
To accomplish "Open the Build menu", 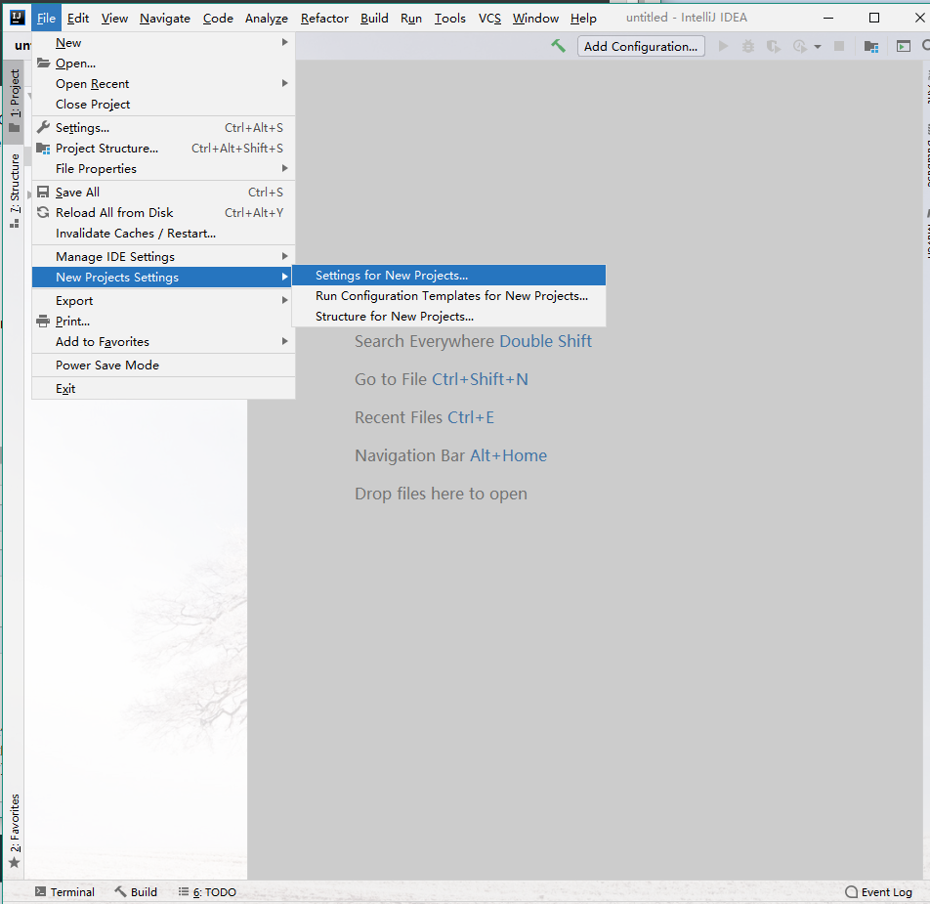I will [x=374, y=19].
